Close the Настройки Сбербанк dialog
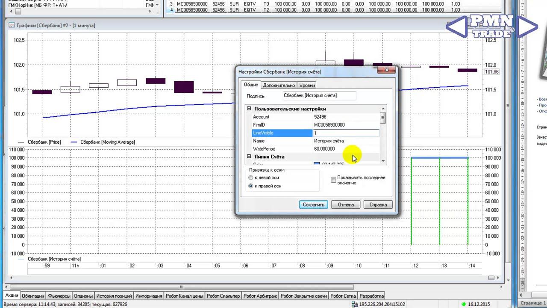This screenshot has height=308, width=547. pos(387,70)
